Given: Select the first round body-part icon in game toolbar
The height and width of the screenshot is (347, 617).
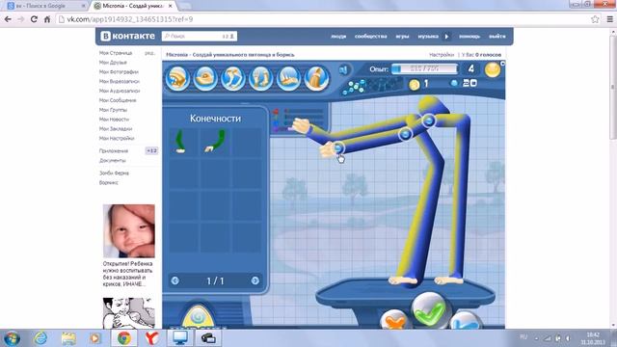Looking at the screenshot, I should [x=177, y=78].
